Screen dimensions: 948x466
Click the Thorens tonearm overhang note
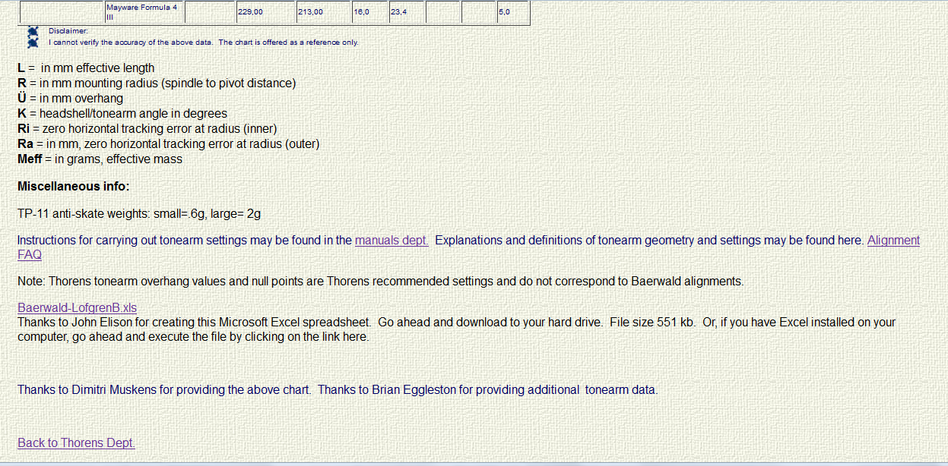click(380, 282)
